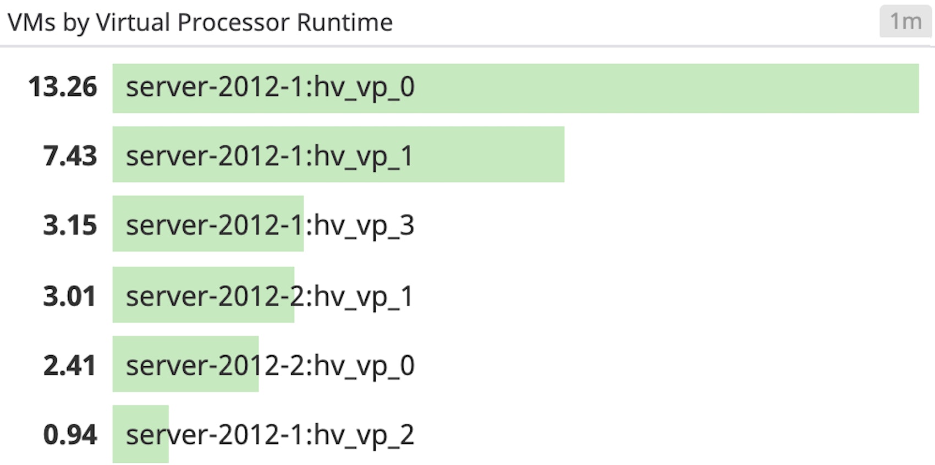Click the 3.01 runtime value
Screen dimensions: 935x465
pyautogui.click(x=70, y=296)
